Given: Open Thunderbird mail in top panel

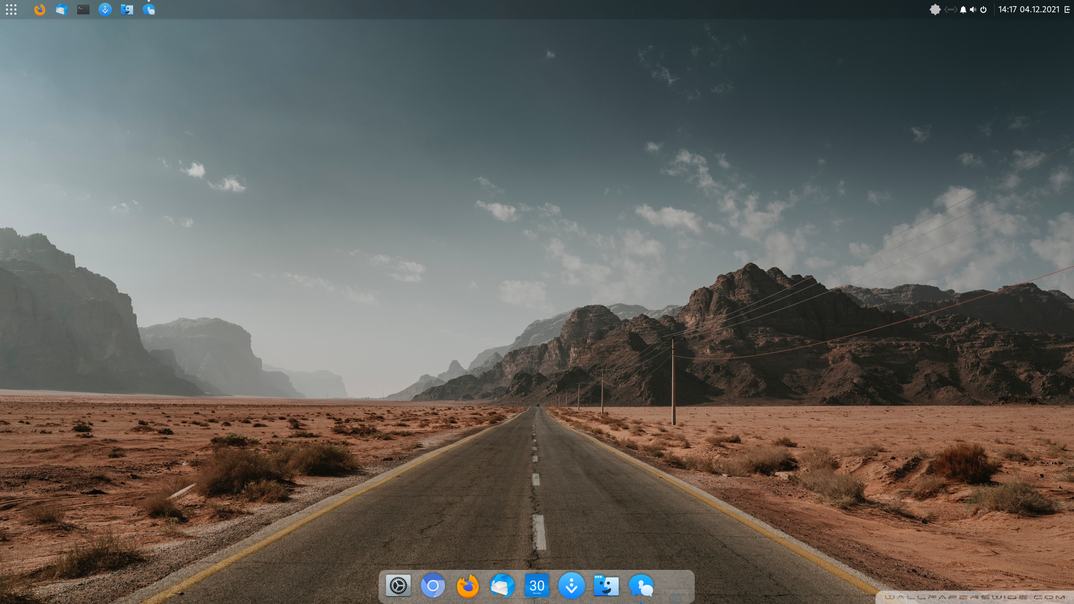Looking at the screenshot, I should pos(61,10).
